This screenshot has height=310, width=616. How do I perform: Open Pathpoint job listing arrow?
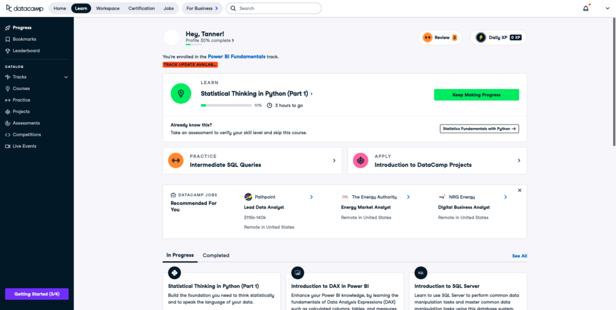[312, 197]
